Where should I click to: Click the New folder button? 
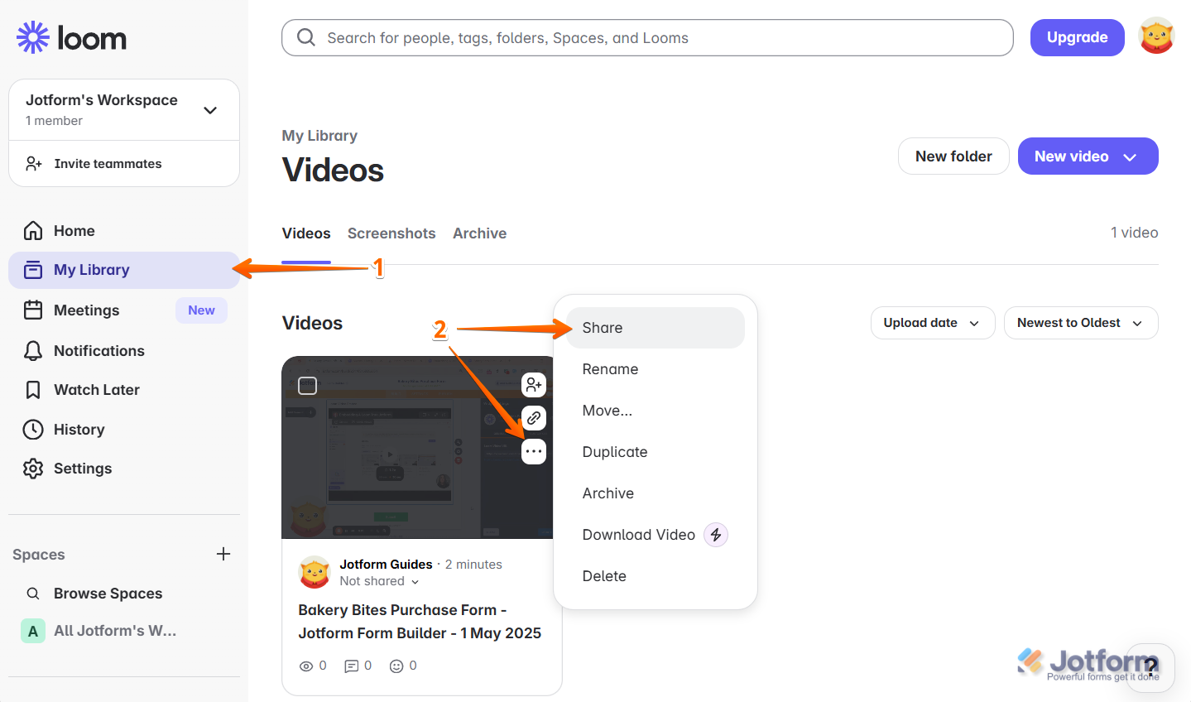tap(953, 156)
